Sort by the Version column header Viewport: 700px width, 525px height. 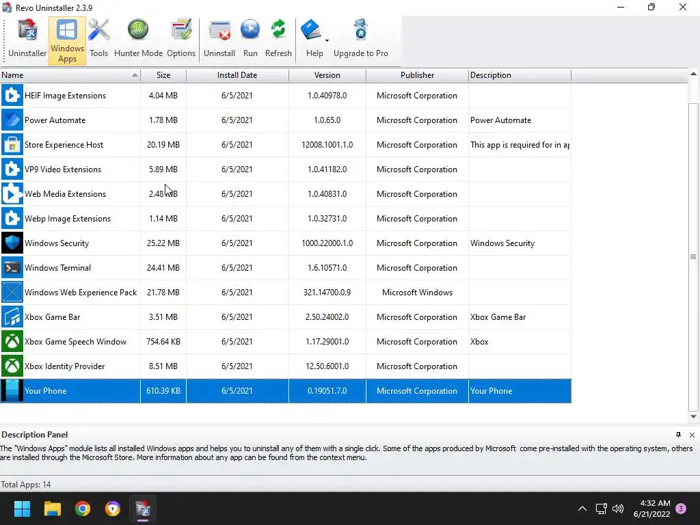(x=327, y=75)
